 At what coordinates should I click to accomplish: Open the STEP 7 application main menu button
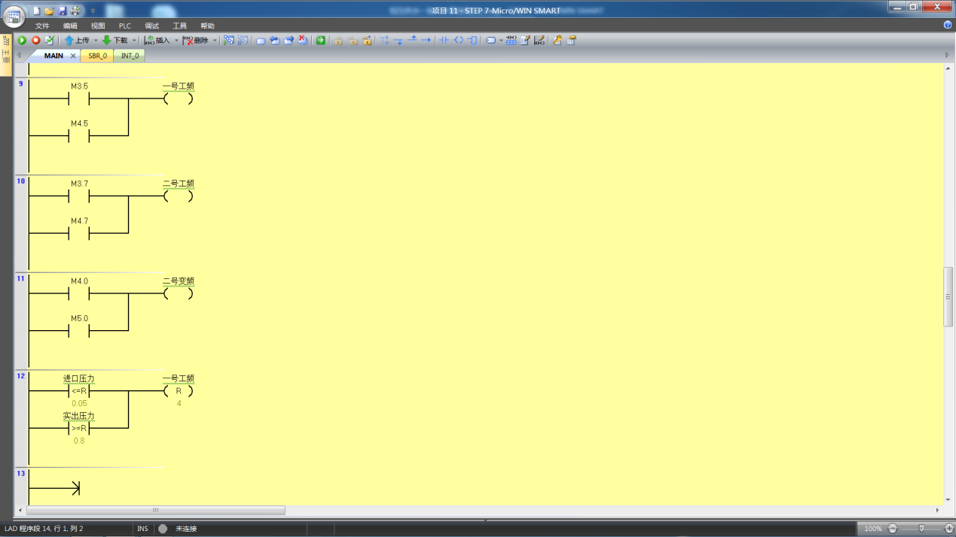14,16
